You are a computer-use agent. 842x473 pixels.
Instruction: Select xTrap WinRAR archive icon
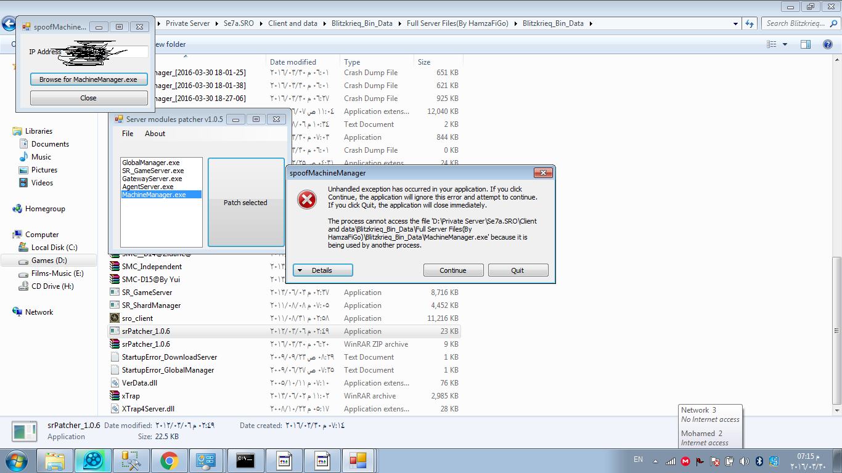coord(115,396)
